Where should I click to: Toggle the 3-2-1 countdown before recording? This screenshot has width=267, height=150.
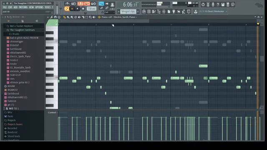pos(81,4)
